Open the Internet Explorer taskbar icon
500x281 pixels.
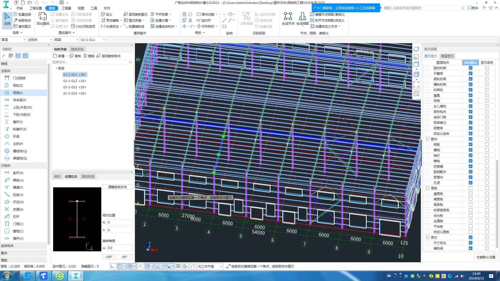pos(60,276)
